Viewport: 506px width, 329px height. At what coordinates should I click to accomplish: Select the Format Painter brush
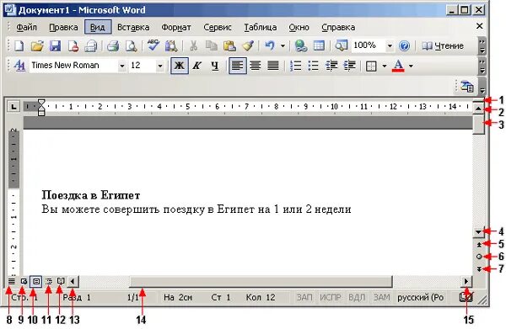[248, 45]
